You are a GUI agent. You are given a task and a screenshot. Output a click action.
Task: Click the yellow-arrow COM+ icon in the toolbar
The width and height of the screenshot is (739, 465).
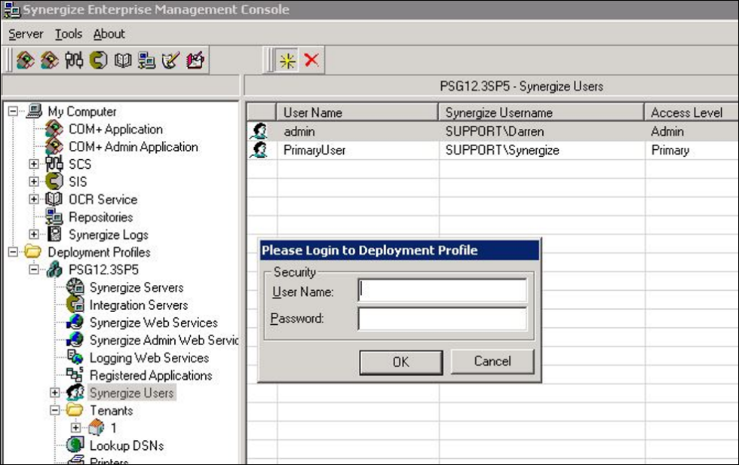[50, 60]
